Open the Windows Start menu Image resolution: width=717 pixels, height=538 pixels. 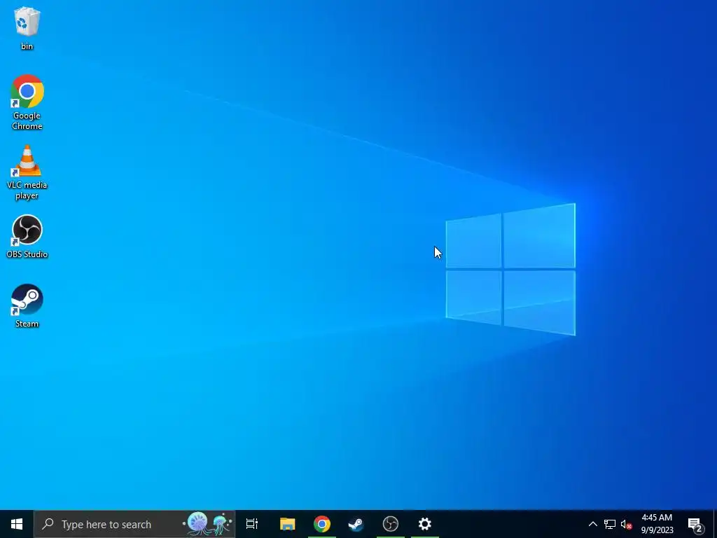[17, 524]
